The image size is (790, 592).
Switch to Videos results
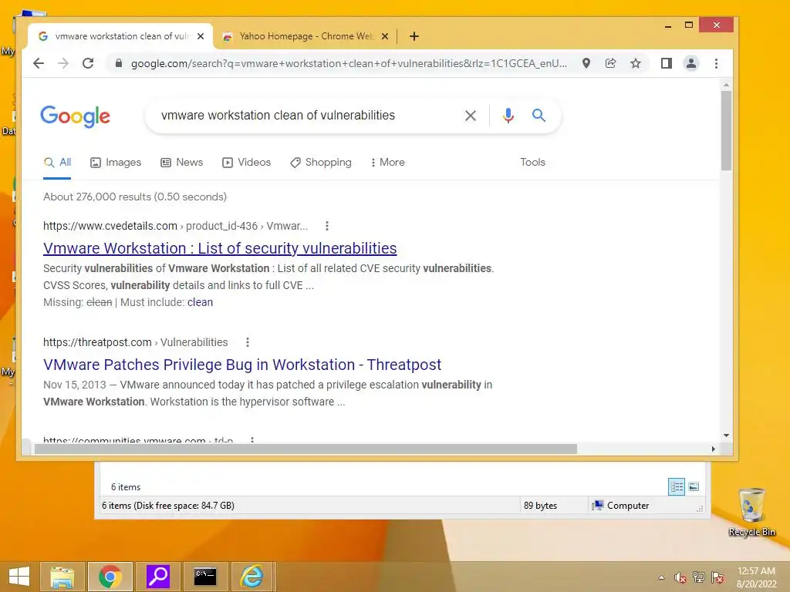coord(247,163)
